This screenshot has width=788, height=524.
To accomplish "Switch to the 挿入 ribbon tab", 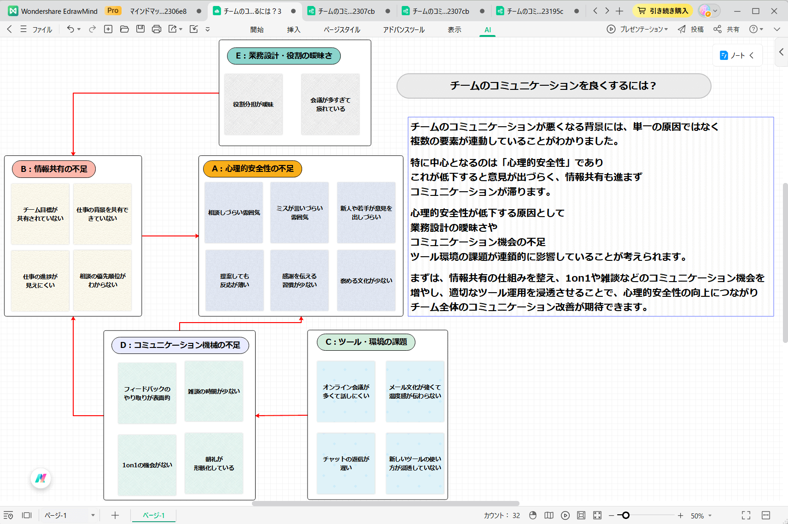I will pyautogui.click(x=293, y=29).
